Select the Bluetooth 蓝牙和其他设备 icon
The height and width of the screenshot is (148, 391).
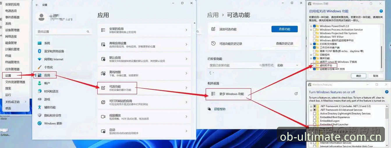(x=40, y=51)
